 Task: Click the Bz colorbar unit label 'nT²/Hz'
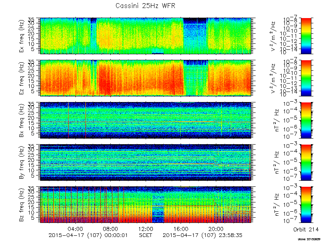(x=276, y=205)
